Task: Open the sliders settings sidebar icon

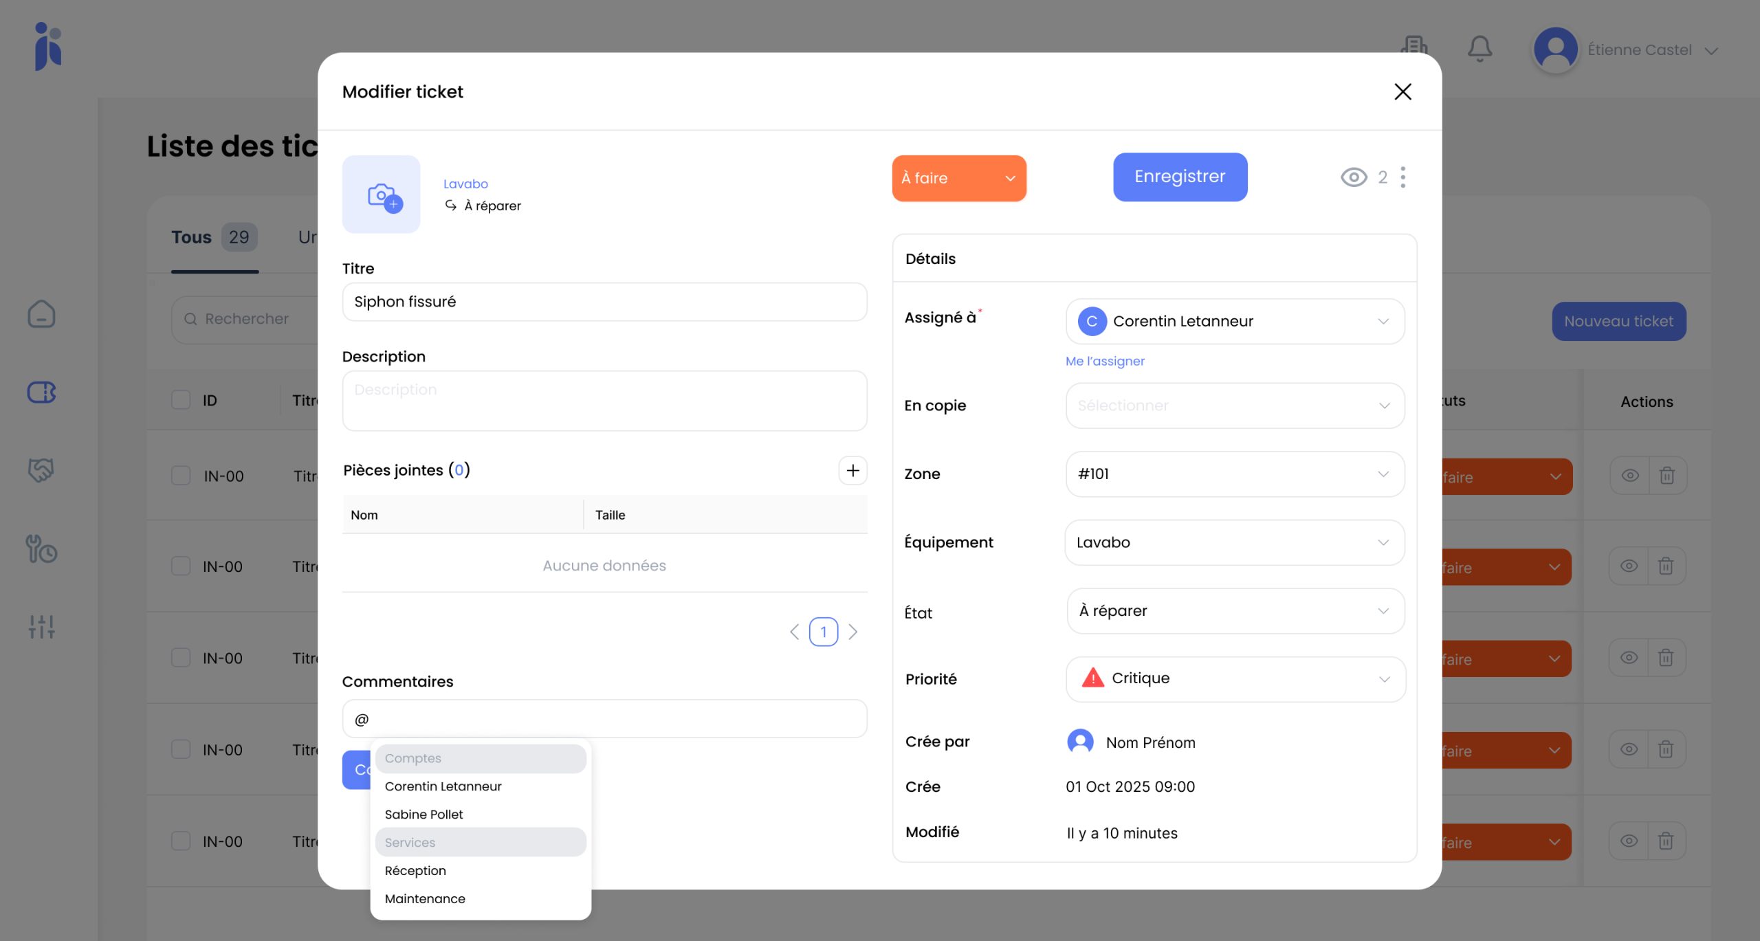Action: coord(41,626)
